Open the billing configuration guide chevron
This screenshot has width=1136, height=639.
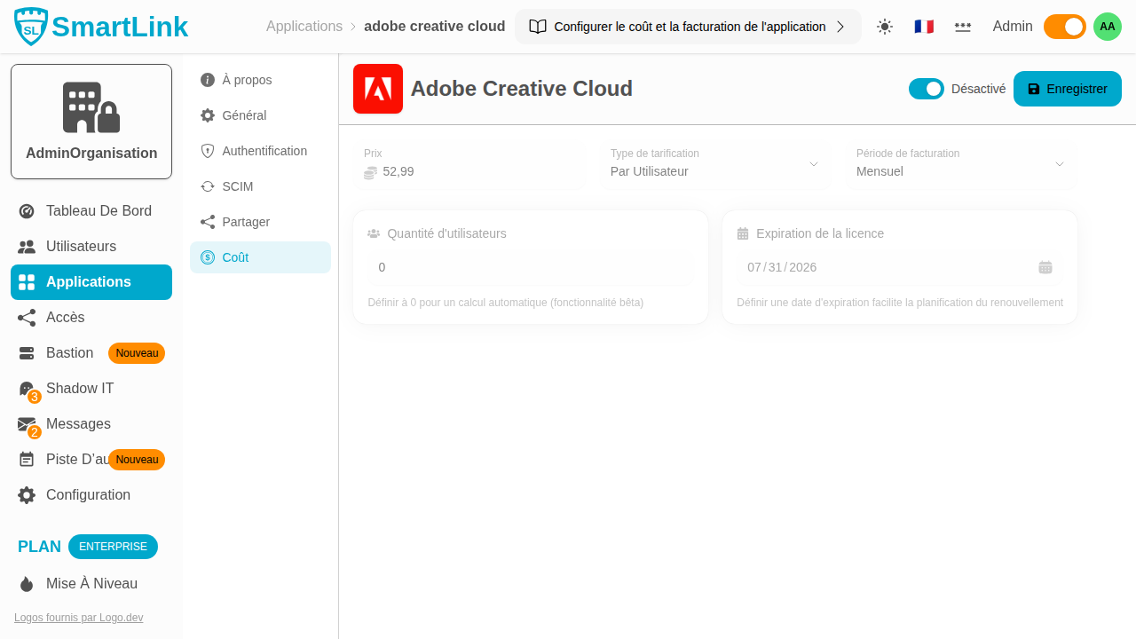click(x=840, y=27)
